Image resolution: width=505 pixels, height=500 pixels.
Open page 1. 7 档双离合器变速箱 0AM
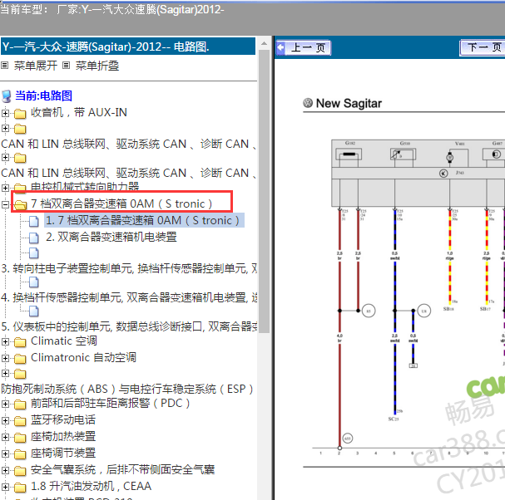(144, 221)
